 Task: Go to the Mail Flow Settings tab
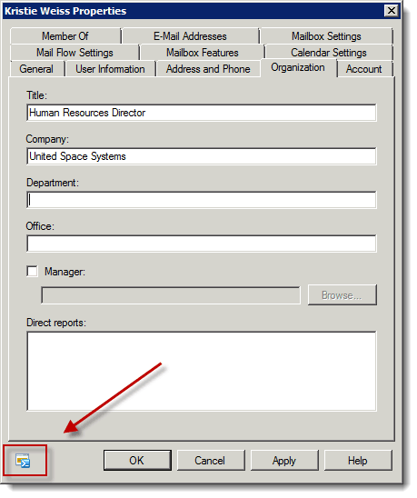74,53
